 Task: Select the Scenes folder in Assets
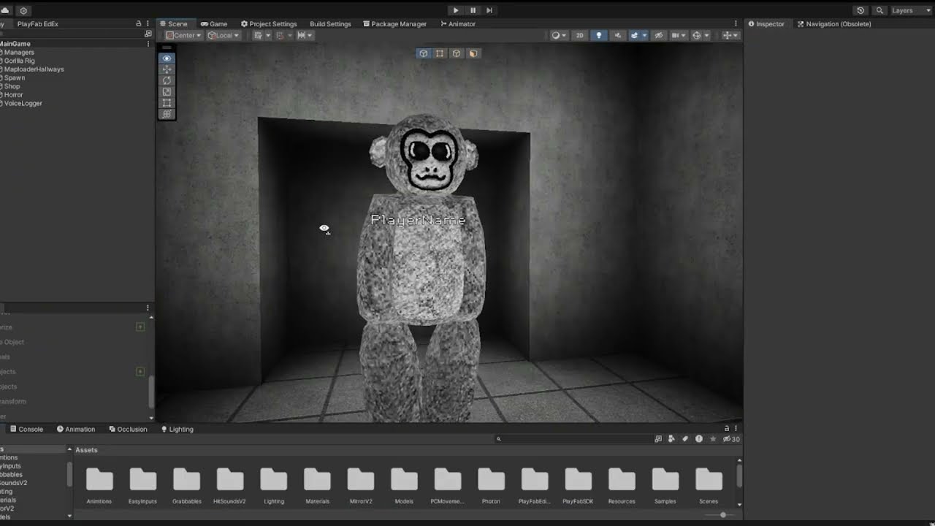coord(709,487)
